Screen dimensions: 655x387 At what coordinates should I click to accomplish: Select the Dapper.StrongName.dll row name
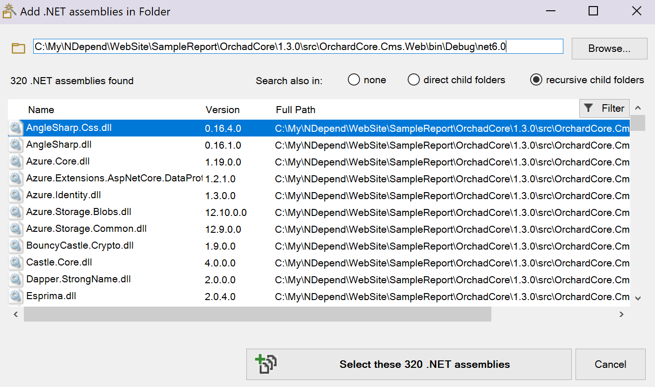[79, 279]
